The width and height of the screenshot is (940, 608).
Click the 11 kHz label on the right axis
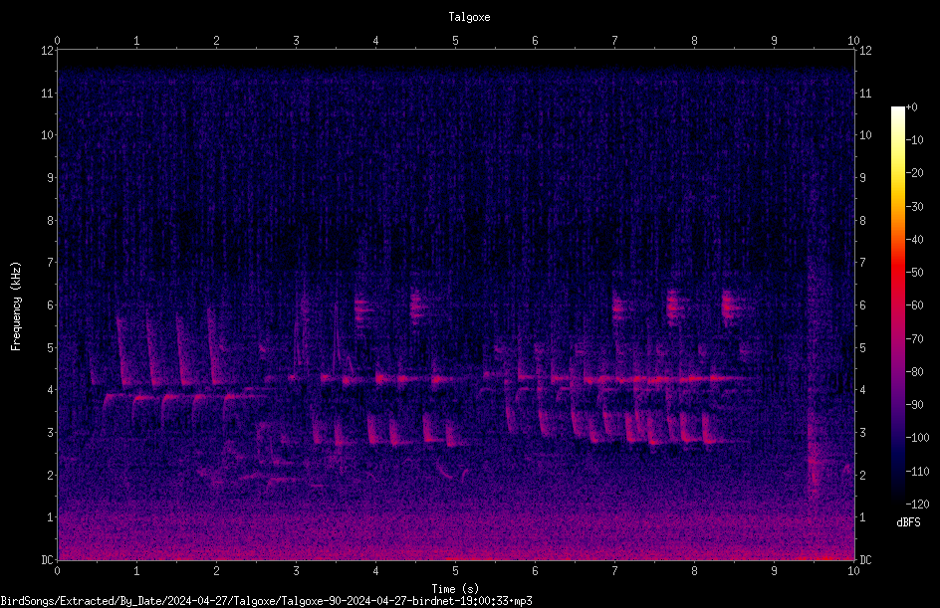(x=865, y=93)
